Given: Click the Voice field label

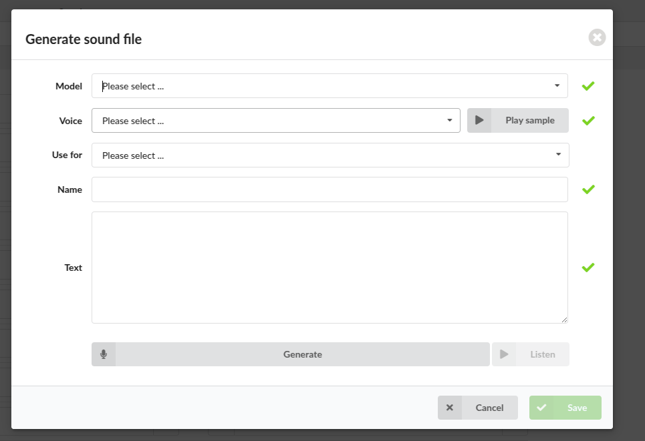Looking at the screenshot, I should (x=70, y=121).
